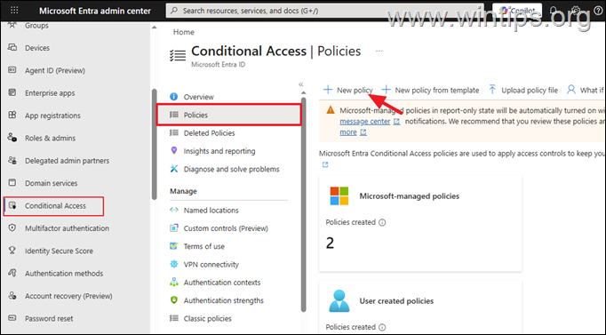Go to the Home breadcrumb
Viewport: 606px width, 335px height.
pyautogui.click(x=184, y=32)
